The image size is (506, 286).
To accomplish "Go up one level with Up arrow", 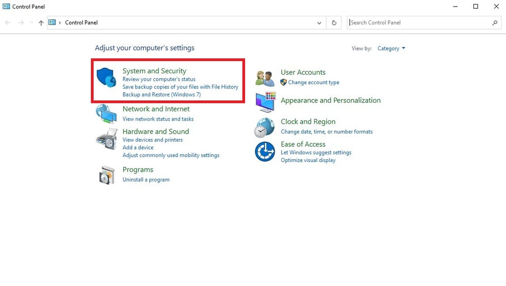I will [x=41, y=23].
